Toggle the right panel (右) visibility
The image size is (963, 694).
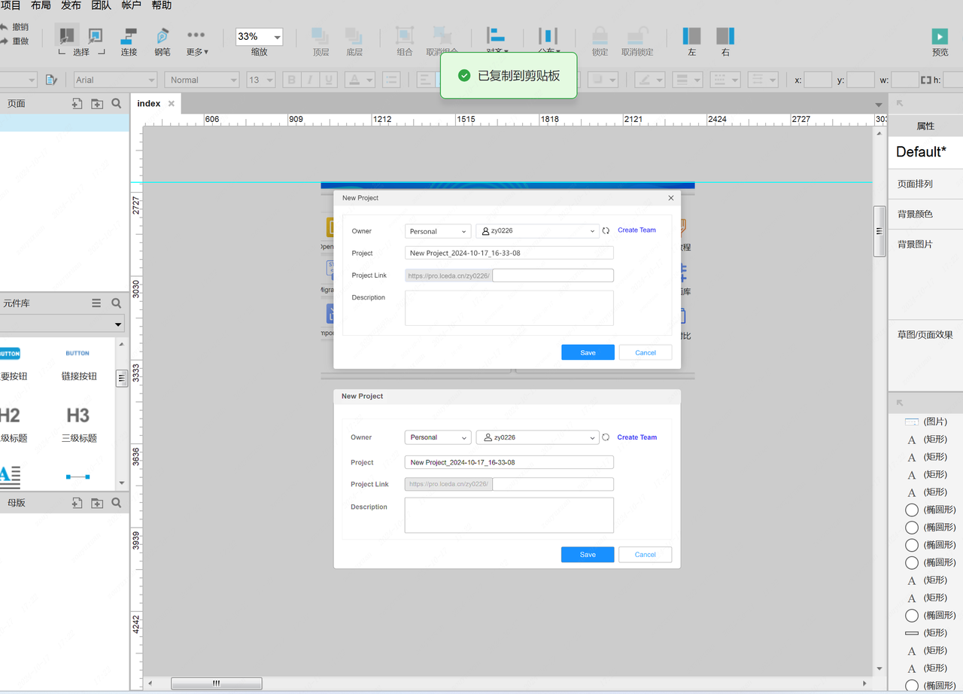(x=725, y=35)
